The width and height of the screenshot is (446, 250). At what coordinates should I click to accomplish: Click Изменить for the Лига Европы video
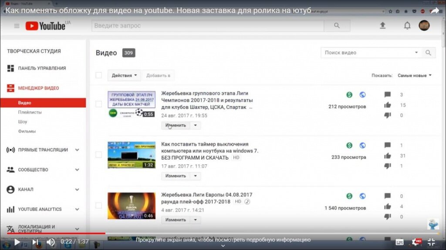point(176,220)
